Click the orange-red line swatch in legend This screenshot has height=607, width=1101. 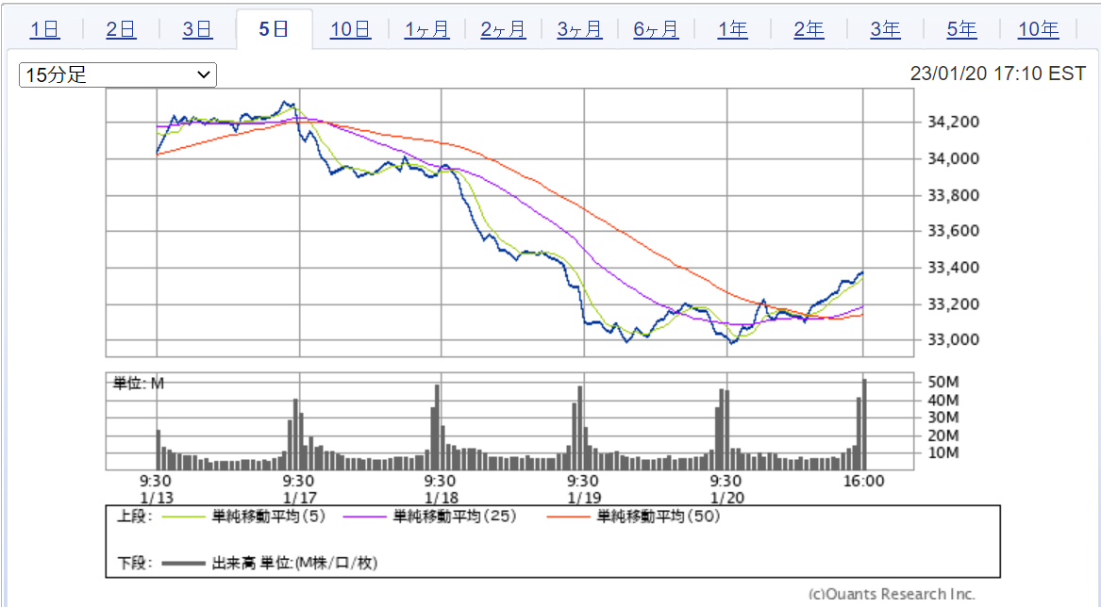click(568, 517)
